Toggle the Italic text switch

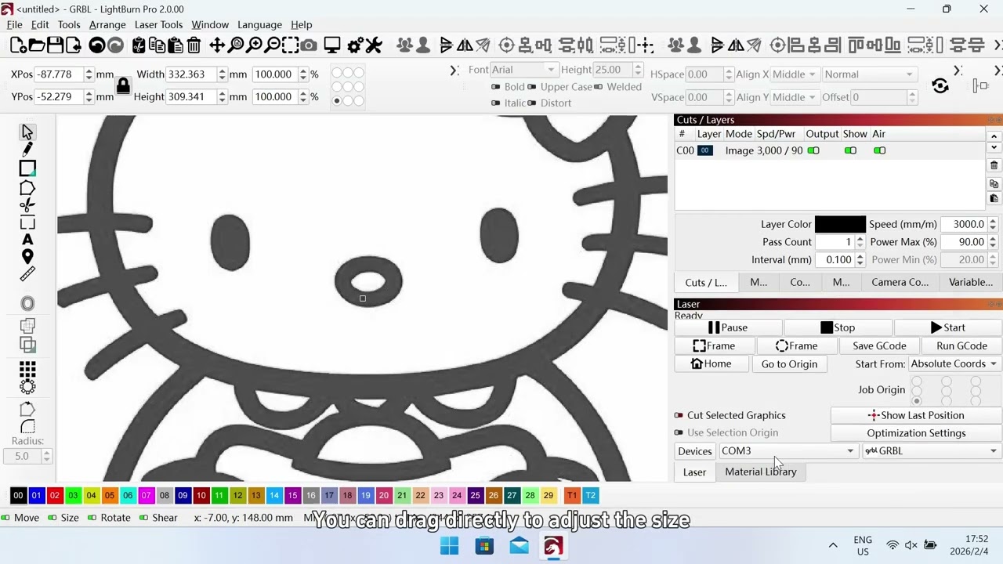click(x=496, y=103)
